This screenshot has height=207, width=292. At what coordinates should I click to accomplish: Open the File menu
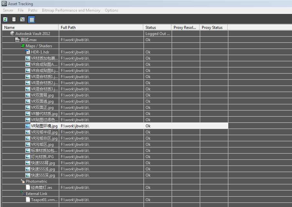click(21, 10)
